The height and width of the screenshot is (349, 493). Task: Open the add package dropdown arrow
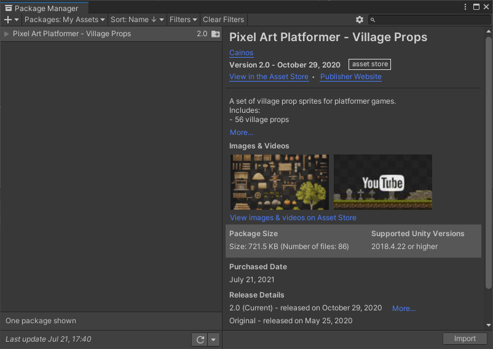[x=17, y=20]
